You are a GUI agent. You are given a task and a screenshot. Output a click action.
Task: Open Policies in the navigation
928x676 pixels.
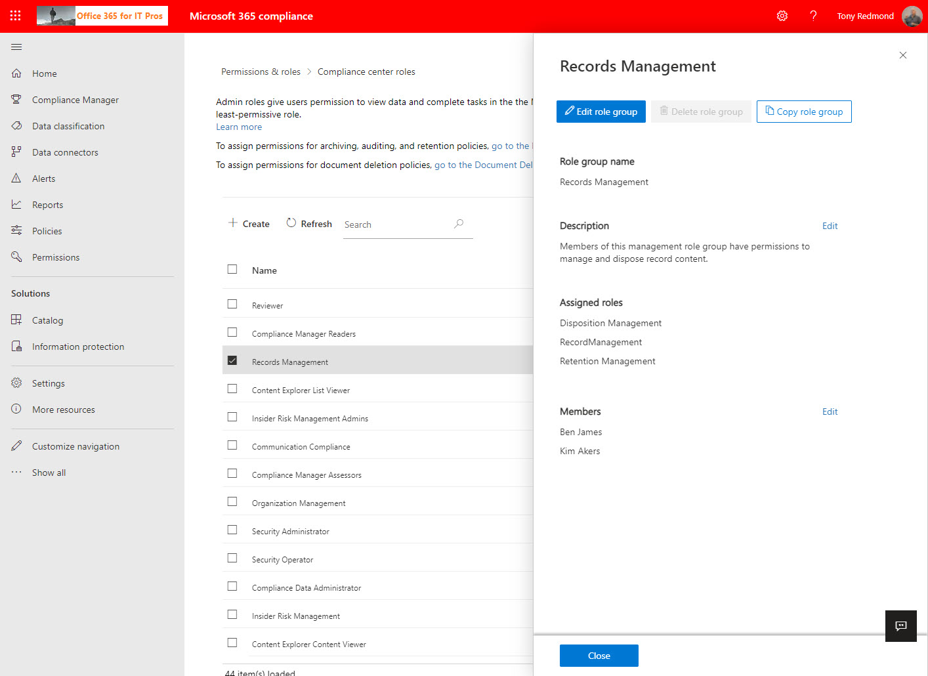47,231
